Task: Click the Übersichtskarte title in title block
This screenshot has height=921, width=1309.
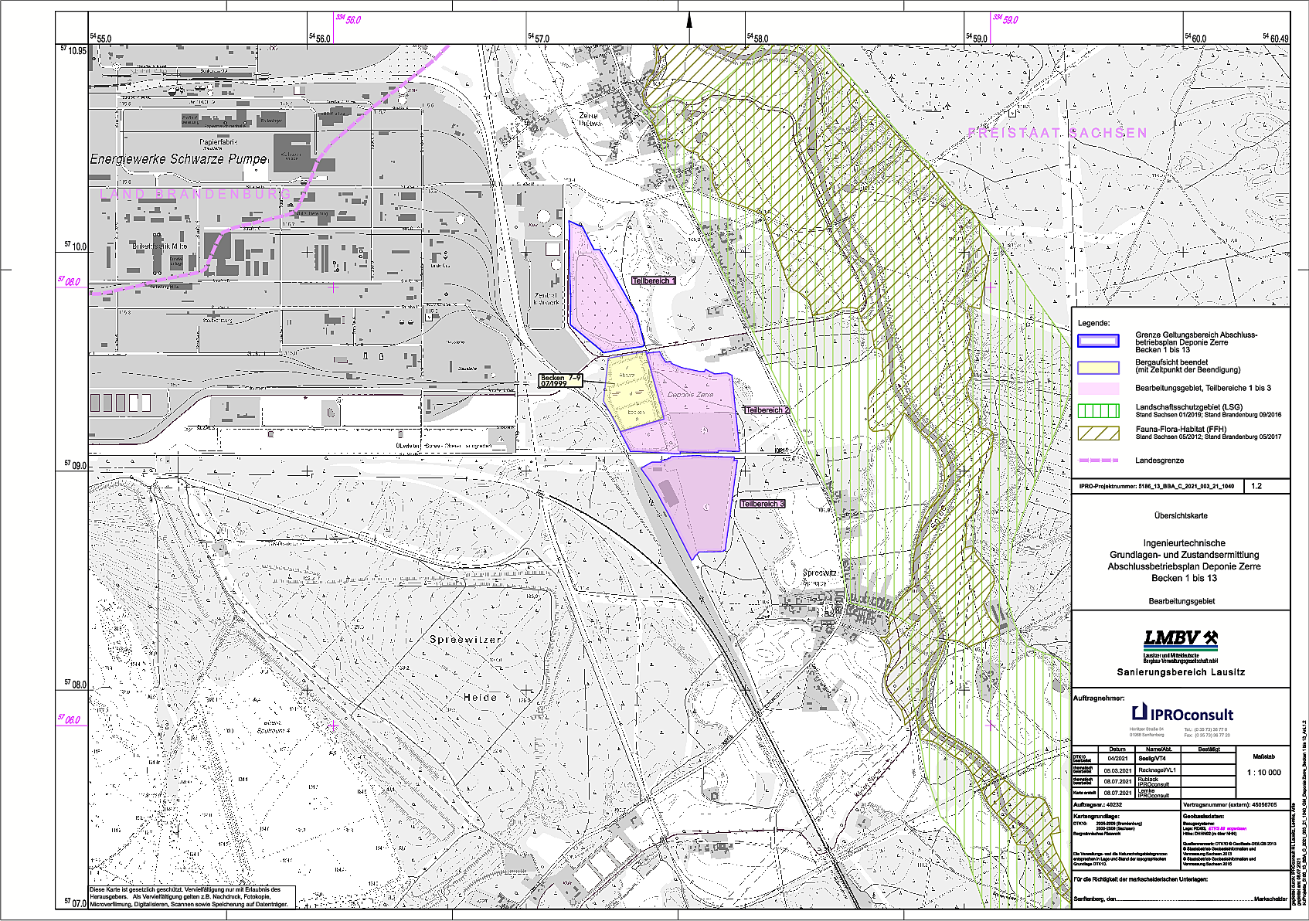Action: (1181, 515)
